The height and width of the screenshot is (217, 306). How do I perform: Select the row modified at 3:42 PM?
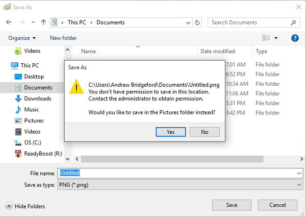253,113
